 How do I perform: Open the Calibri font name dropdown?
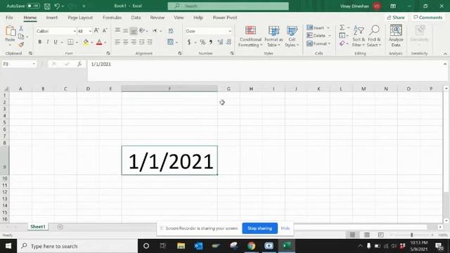coord(75,31)
